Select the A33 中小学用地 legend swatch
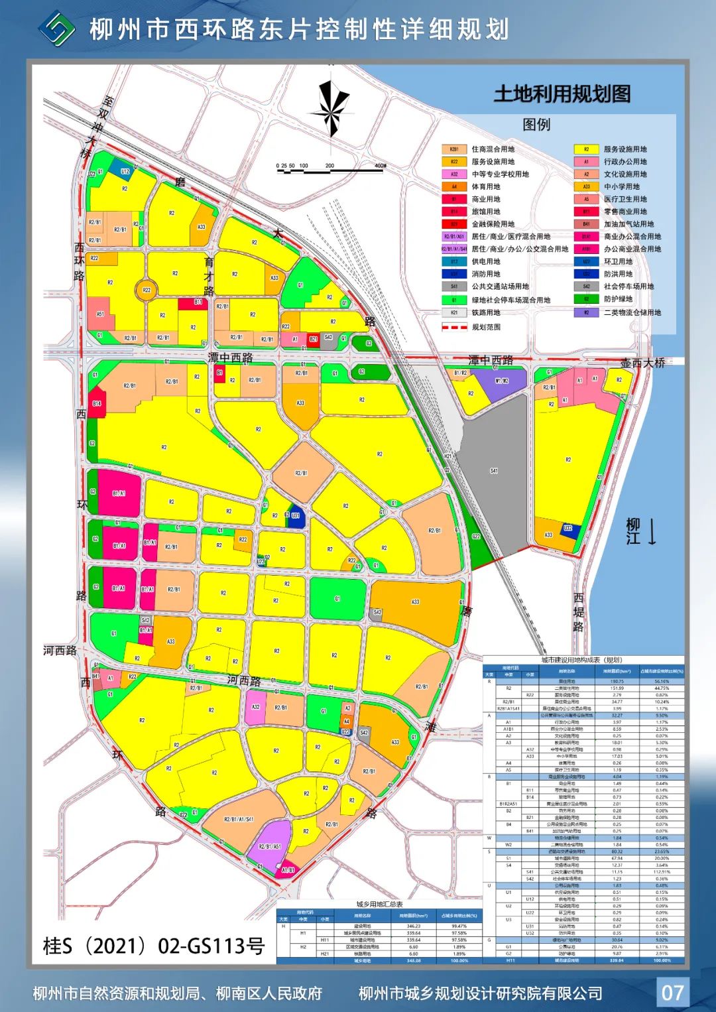 pyautogui.click(x=586, y=187)
